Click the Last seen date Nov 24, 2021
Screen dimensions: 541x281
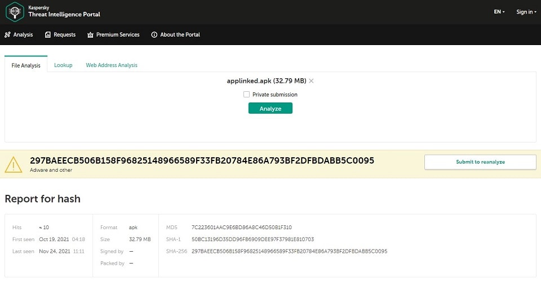pyautogui.click(x=55, y=251)
